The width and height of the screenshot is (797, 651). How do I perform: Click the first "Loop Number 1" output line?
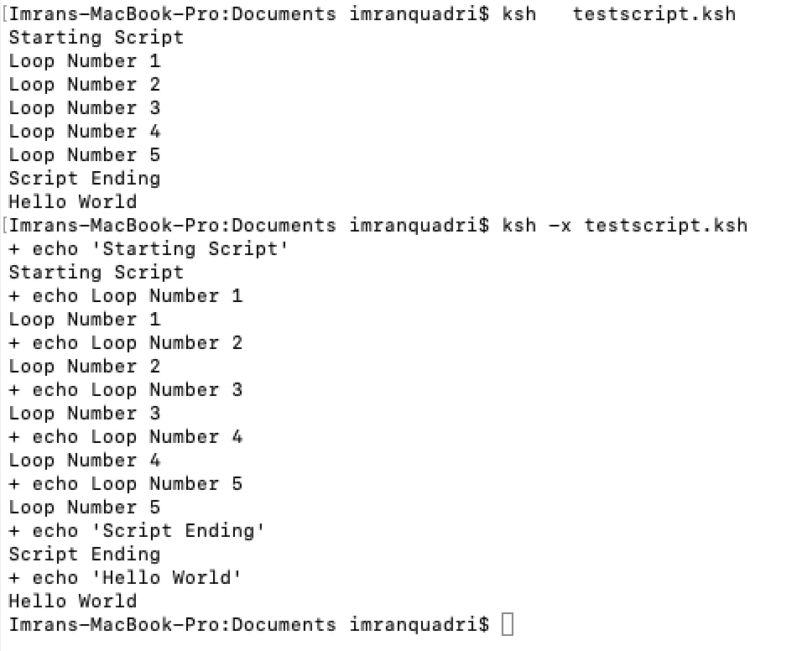click(84, 61)
